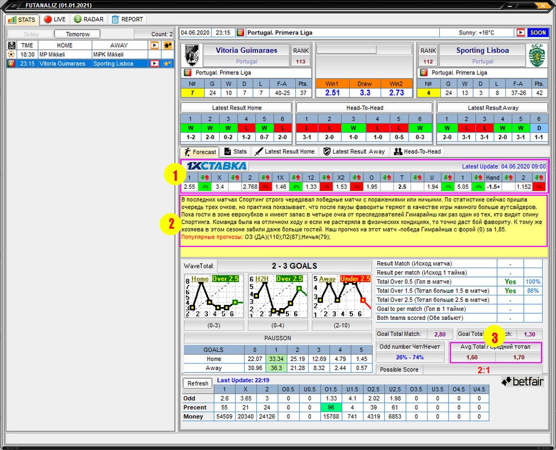Click the H2H Over 2.5 wave chart
The image size is (556, 450).
pyautogui.click(x=277, y=296)
